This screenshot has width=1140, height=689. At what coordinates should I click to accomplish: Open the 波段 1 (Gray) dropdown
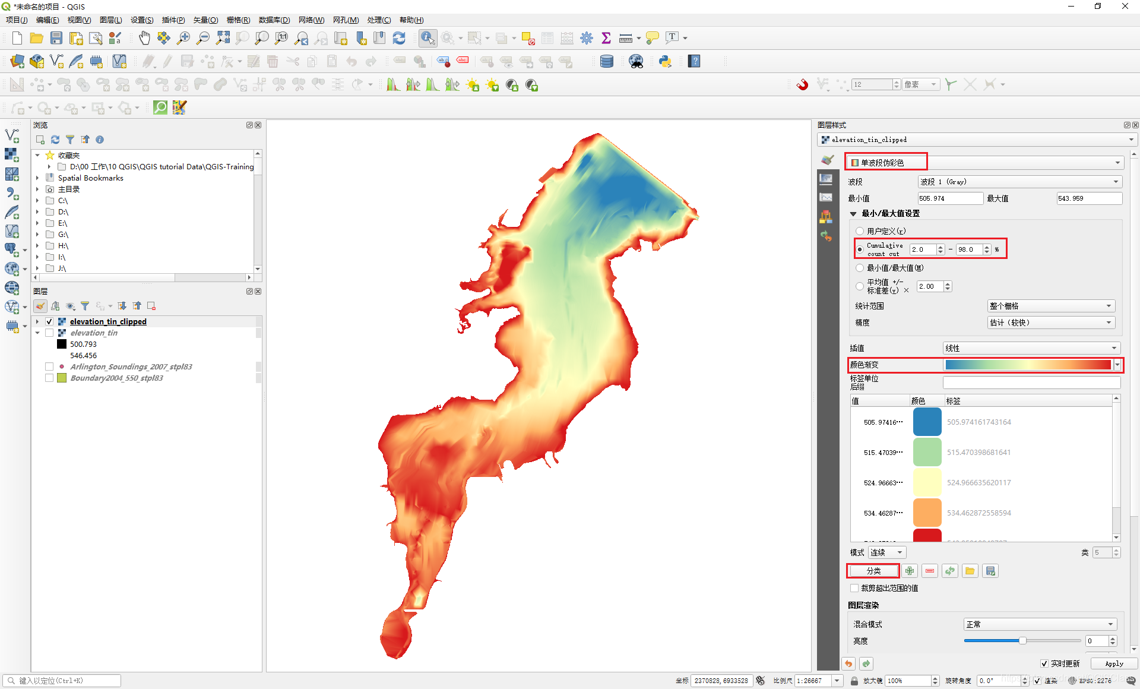point(1019,182)
